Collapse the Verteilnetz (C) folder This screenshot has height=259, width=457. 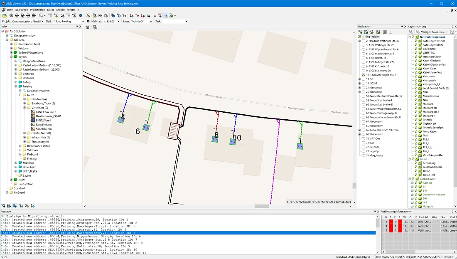point(25,108)
